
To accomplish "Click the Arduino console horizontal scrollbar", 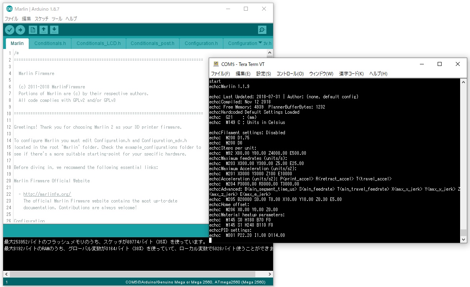I will [134, 274].
